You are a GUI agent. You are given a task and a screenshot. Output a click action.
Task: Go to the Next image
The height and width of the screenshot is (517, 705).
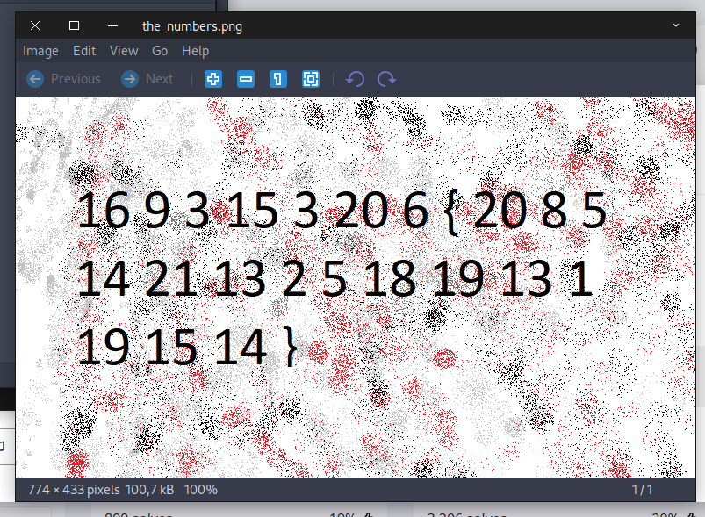click(147, 79)
